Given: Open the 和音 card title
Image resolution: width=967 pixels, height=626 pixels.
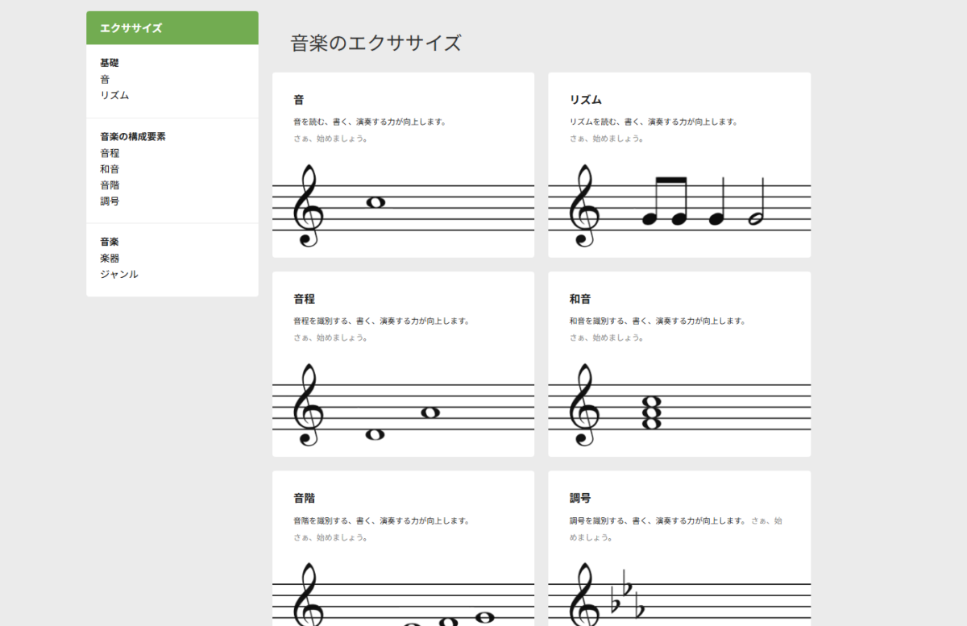Looking at the screenshot, I should (580, 299).
